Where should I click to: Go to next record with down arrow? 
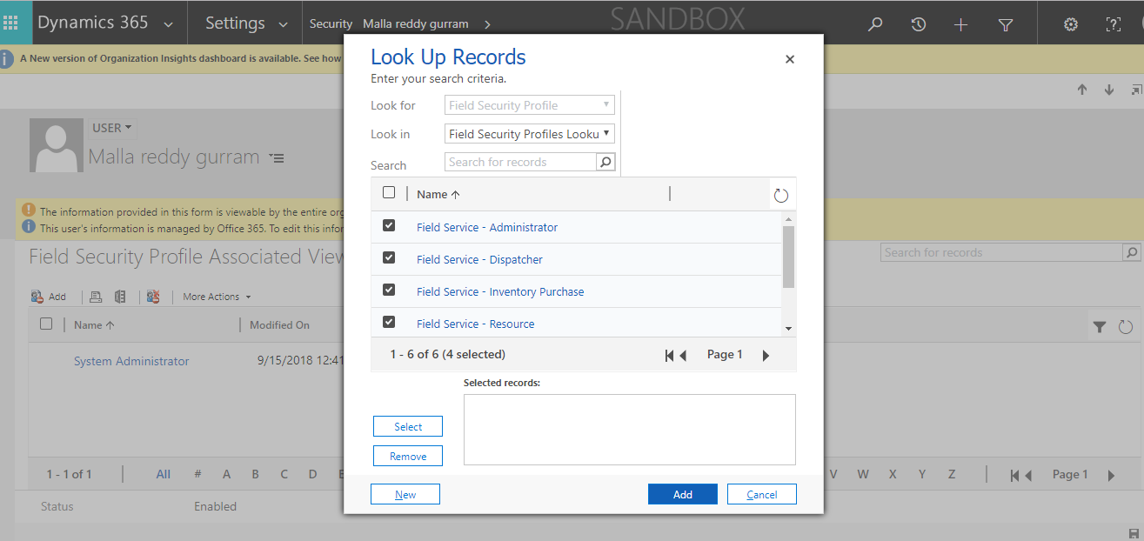tap(1109, 90)
